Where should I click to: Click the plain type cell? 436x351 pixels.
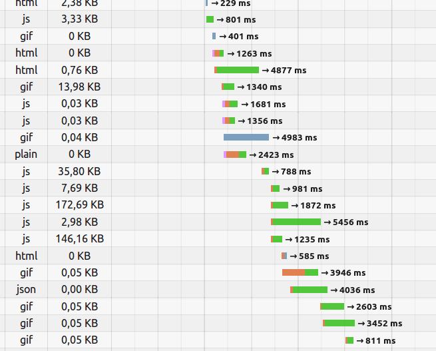[26, 154]
